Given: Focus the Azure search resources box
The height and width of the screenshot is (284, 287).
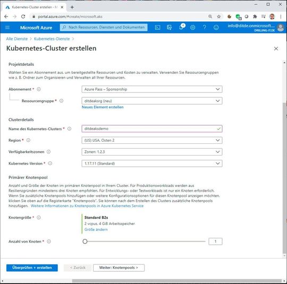Looking at the screenshot, I should 104,28.
